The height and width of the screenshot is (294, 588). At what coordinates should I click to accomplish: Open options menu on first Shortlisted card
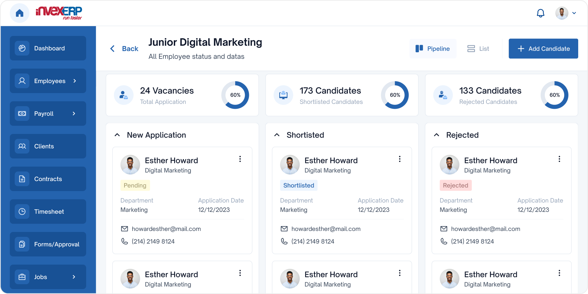coord(400,159)
